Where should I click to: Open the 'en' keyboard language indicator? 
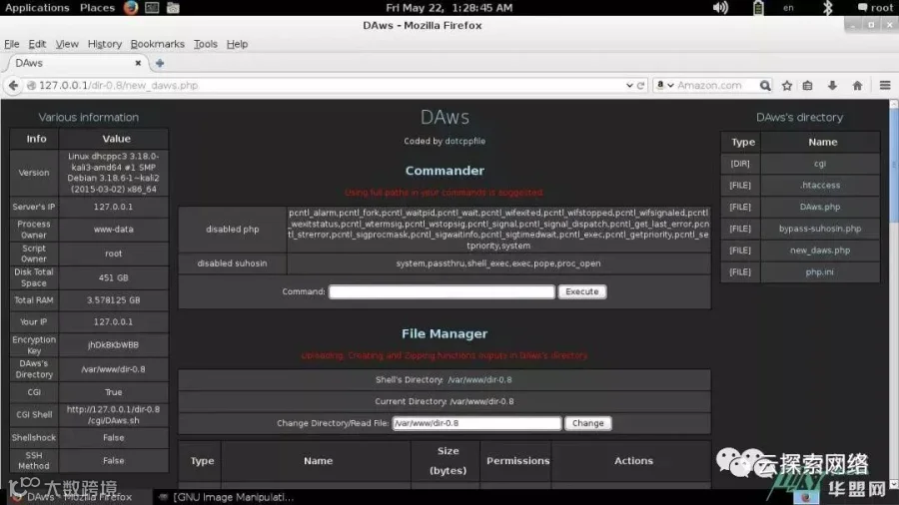coord(788,7)
